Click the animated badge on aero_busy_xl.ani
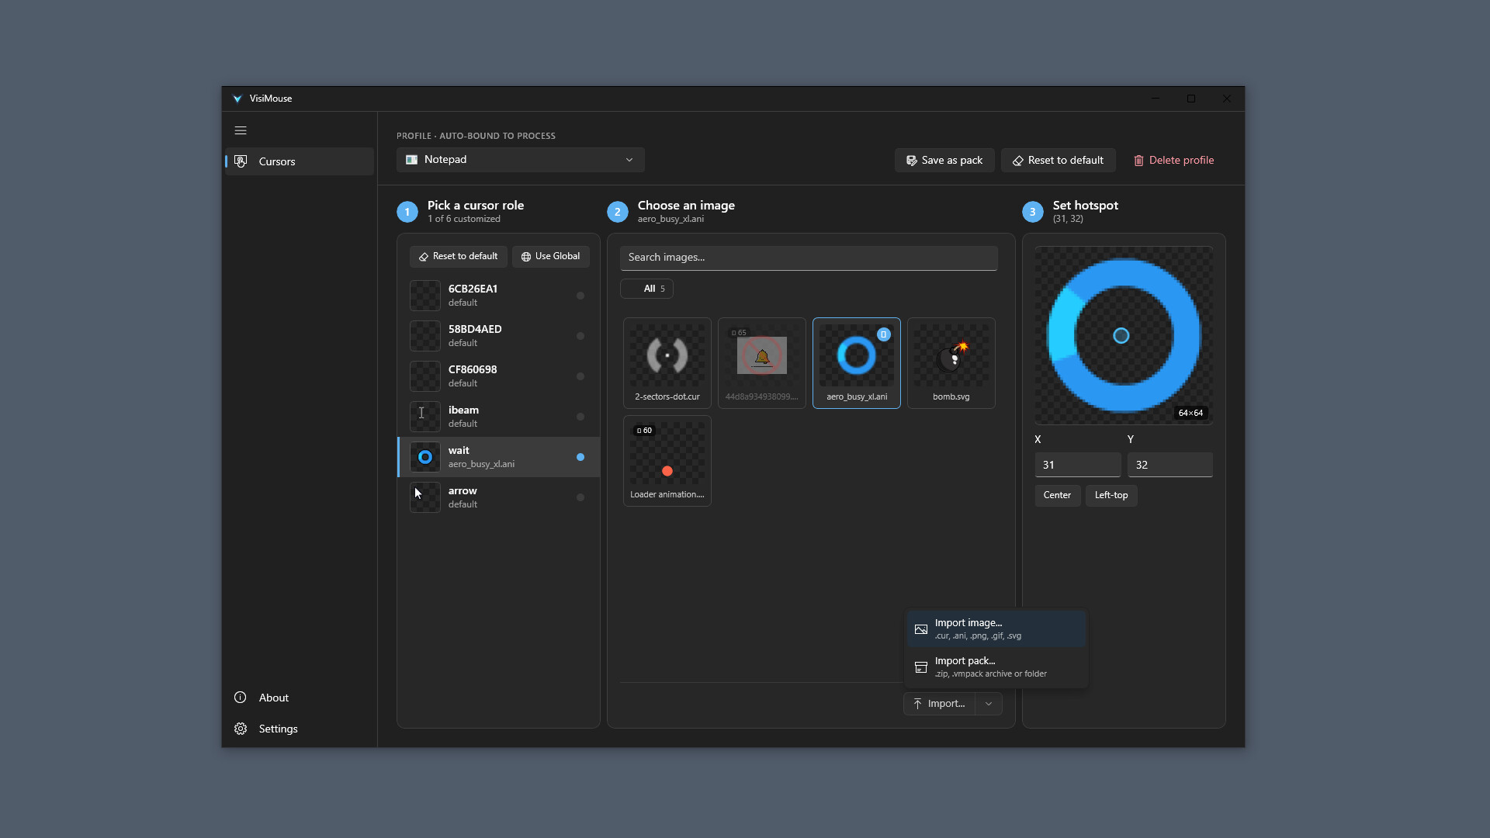Viewport: 1490px width, 838px height. tap(883, 334)
